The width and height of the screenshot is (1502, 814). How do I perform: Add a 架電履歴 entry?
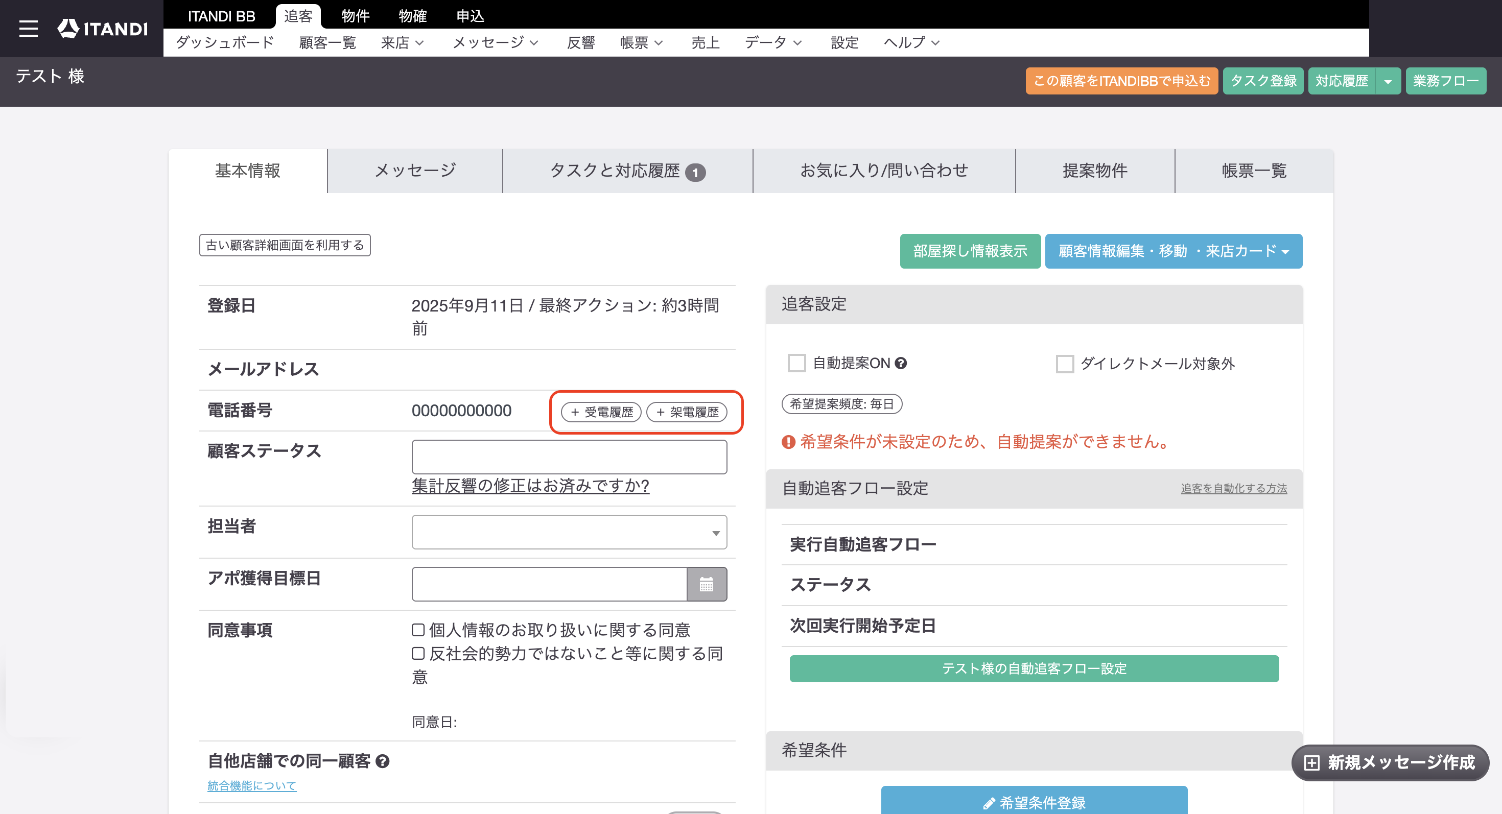coord(686,412)
